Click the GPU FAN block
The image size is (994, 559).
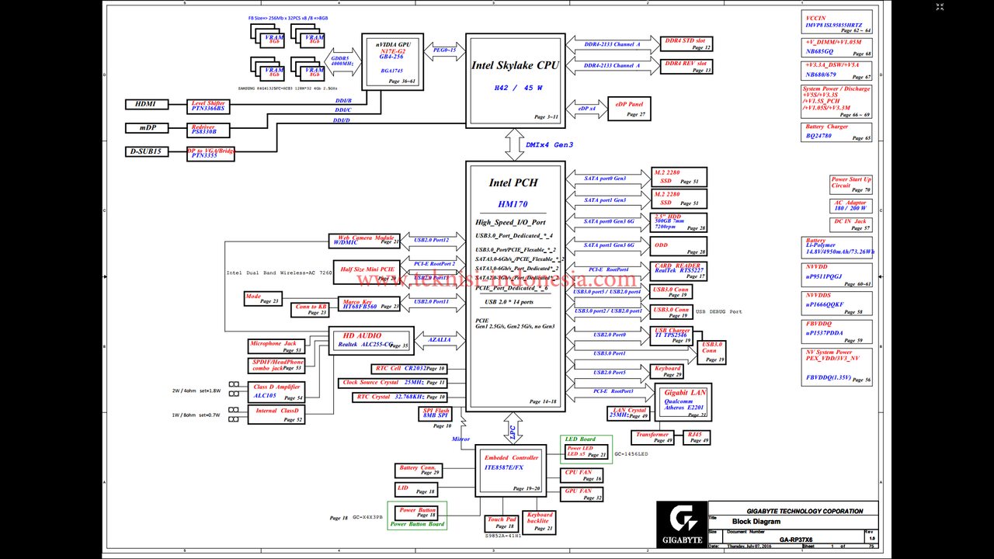pyautogui.click(x=582, y=494)
